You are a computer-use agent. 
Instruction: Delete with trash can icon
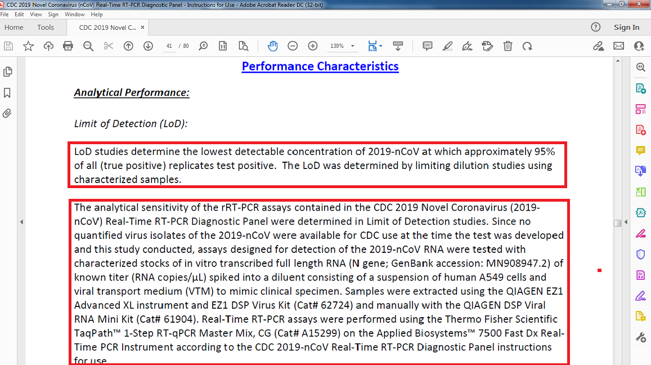click(x=508, y=46)
